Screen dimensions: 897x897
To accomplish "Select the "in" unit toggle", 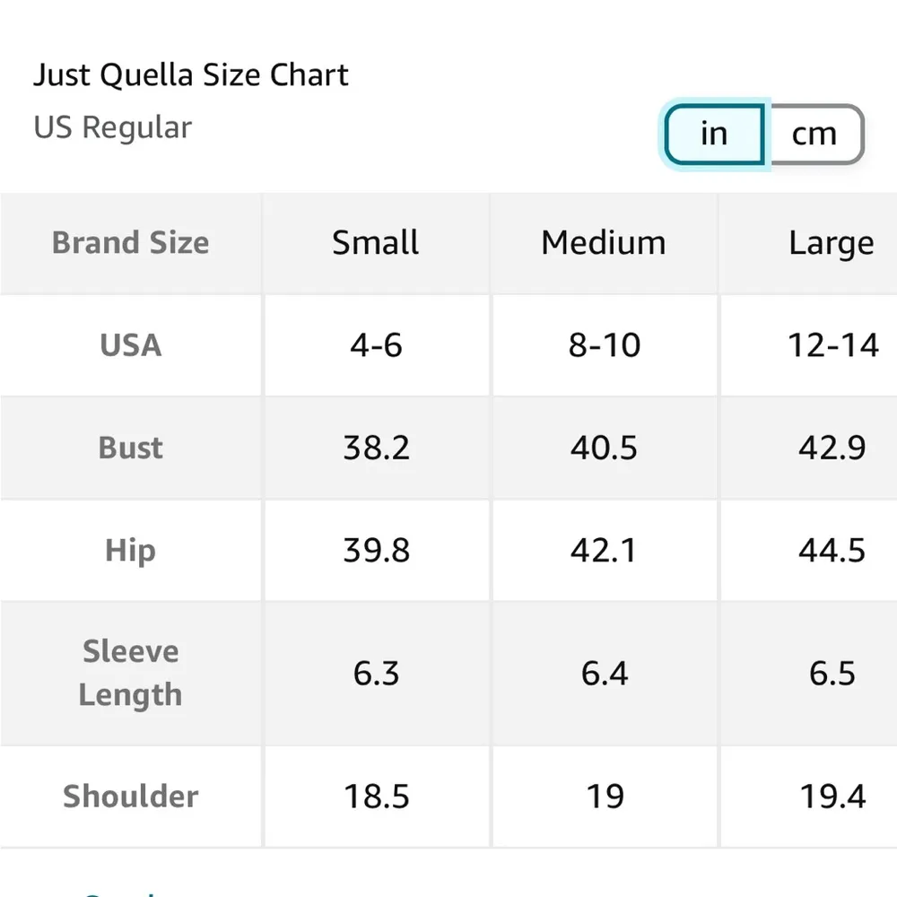I will [x=714, y=135].
